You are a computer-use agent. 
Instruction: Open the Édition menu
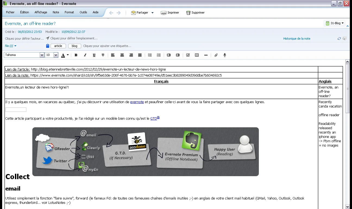click(24, 12)
